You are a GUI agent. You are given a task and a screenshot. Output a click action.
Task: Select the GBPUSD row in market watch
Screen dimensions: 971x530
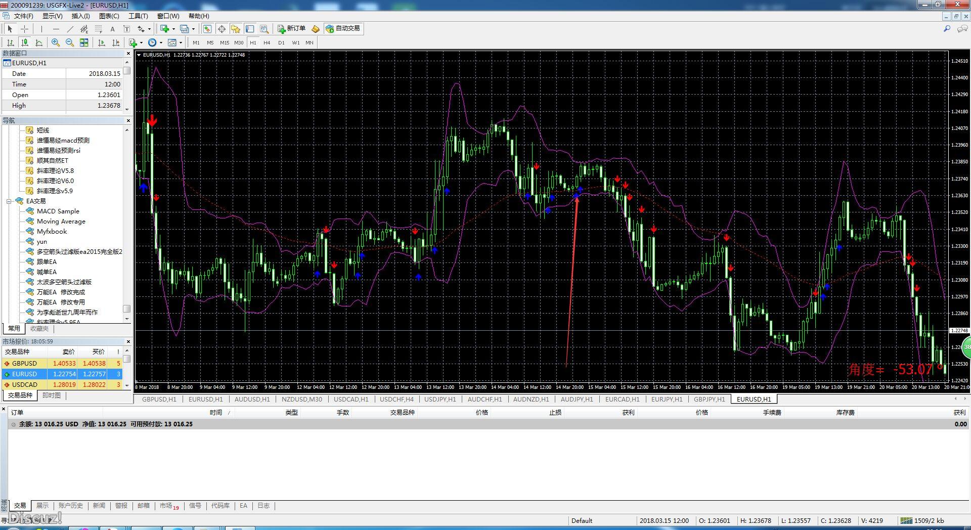tap(62, 363)
